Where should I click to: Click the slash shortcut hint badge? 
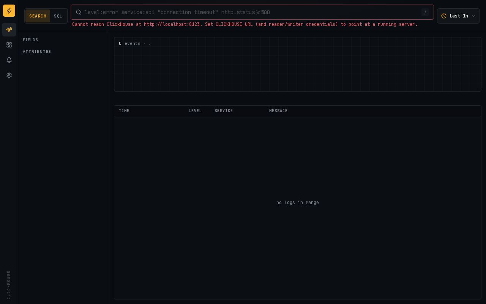[425, 12]
